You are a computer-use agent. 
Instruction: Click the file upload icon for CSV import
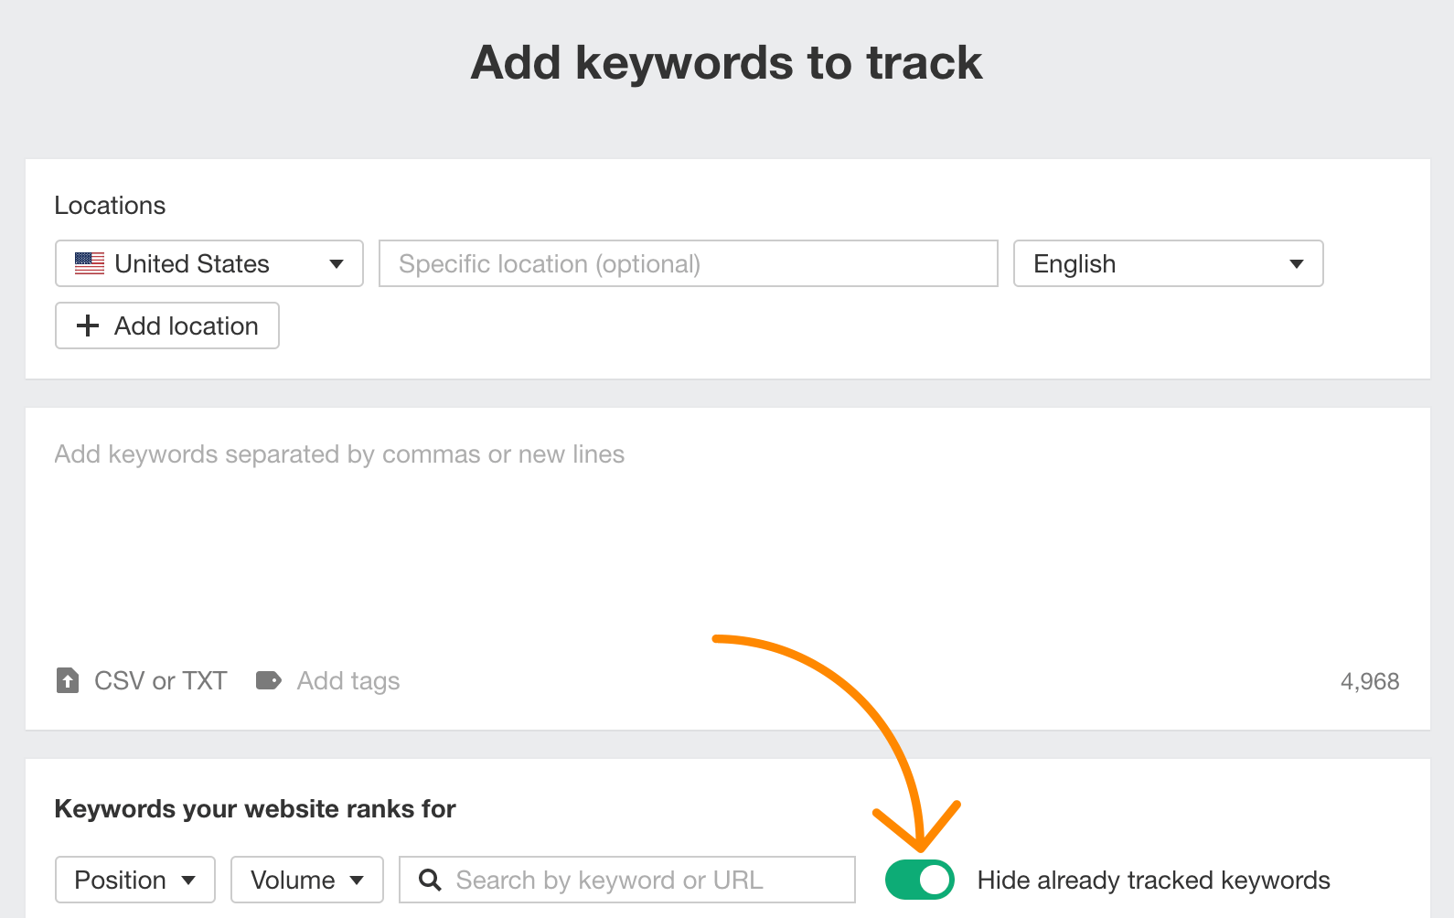point(68,680)
